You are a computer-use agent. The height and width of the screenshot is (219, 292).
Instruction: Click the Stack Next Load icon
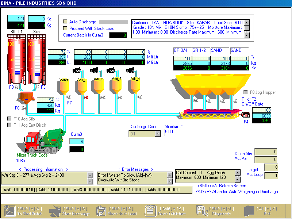click(101, 211)
